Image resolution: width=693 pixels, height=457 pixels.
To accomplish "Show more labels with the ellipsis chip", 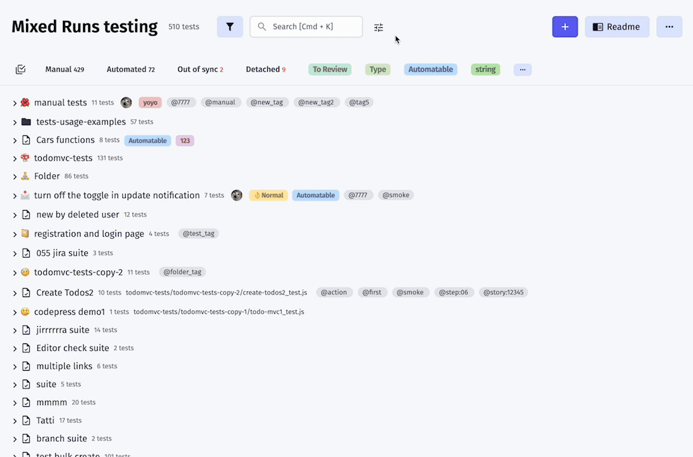I will pyautogui.click(x=522, y=69).
